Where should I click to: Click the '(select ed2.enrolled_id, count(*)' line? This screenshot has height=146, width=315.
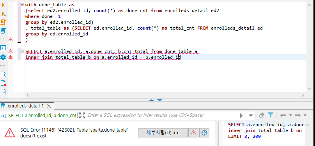pos(122,11)
